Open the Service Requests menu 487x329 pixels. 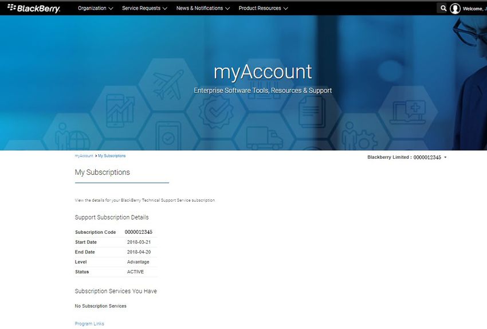pyautogui.click(x=144, y=8)
